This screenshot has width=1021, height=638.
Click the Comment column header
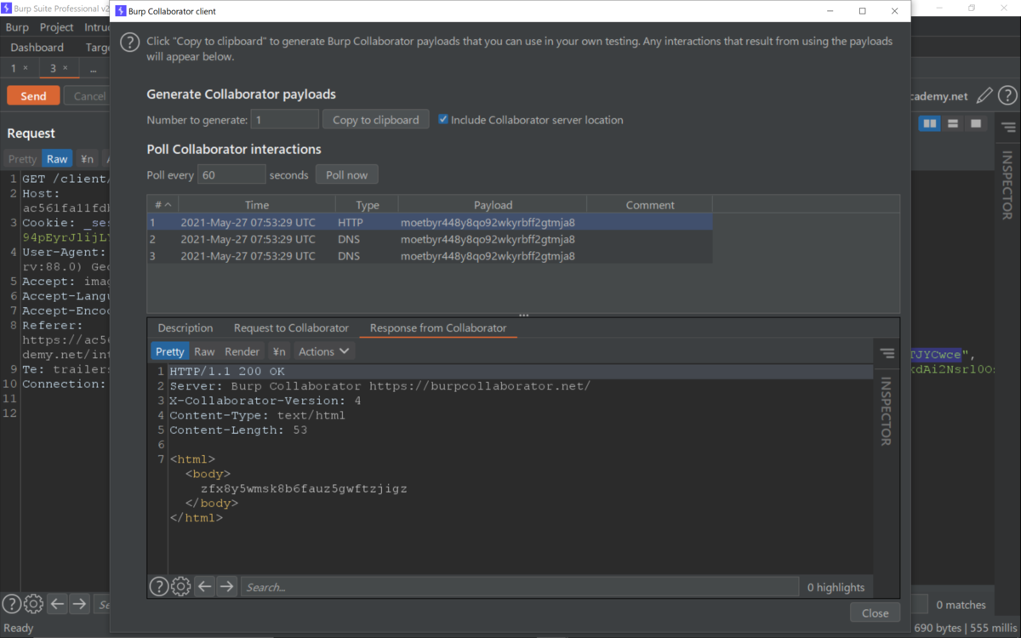pyautogui.click(x=650, y=204)
